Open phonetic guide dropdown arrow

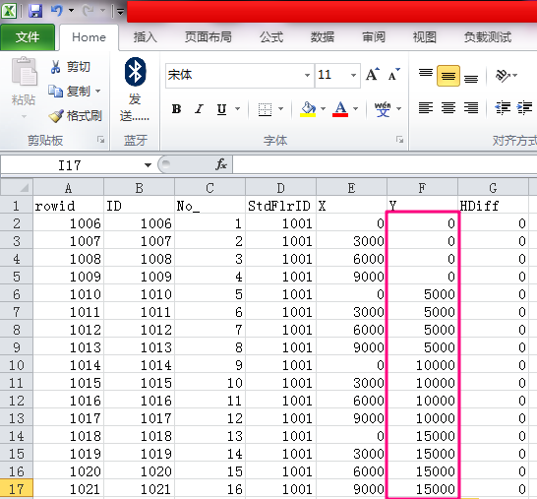tap(398, 109)
